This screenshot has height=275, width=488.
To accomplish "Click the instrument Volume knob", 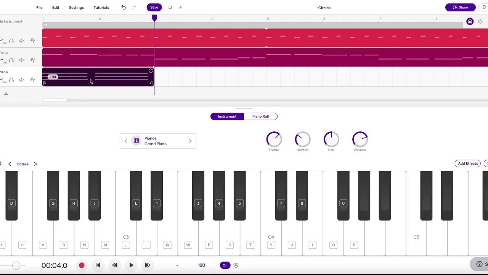I will point(360,139).
